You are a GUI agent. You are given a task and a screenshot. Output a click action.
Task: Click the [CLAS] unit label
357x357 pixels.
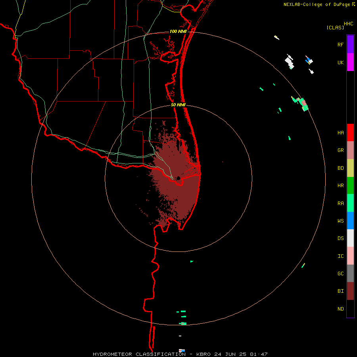(335, 27)
